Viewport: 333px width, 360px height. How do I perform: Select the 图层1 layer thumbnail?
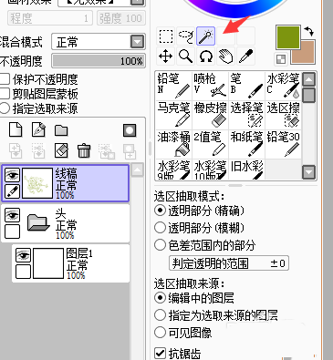(x=48, y=263)
